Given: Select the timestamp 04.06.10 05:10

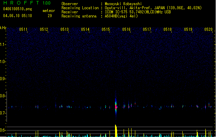Looking at the screenshot, I should pyautogui.click(x=18, y=16).
